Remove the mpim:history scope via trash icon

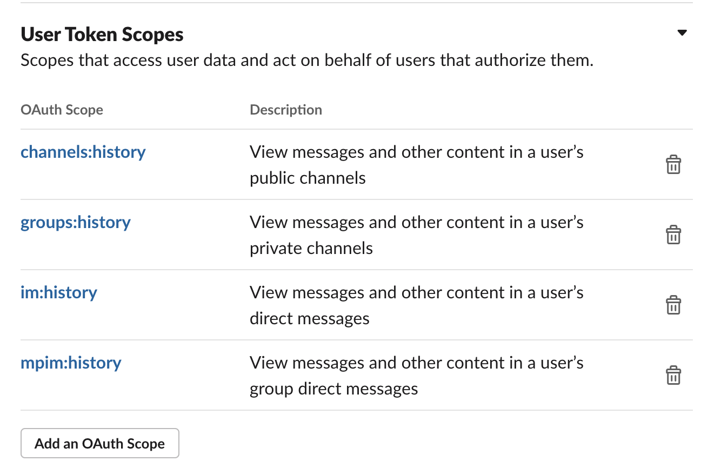coord(673,376)
